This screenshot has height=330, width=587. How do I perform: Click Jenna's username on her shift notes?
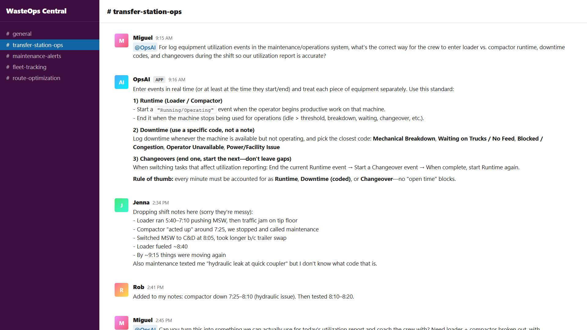(x=141, y=202)
